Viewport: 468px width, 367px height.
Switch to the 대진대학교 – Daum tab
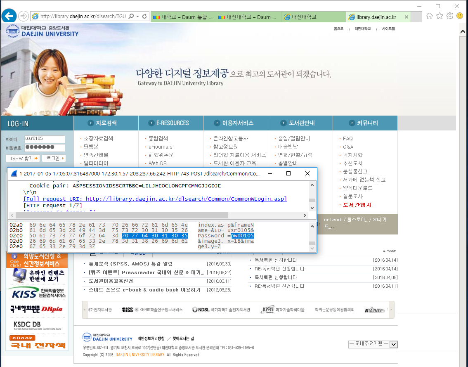(x=248, y=17)
